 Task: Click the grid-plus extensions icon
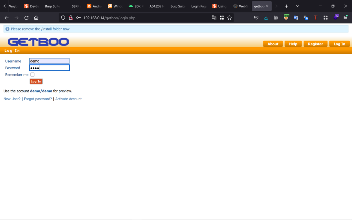coord(326,18)
